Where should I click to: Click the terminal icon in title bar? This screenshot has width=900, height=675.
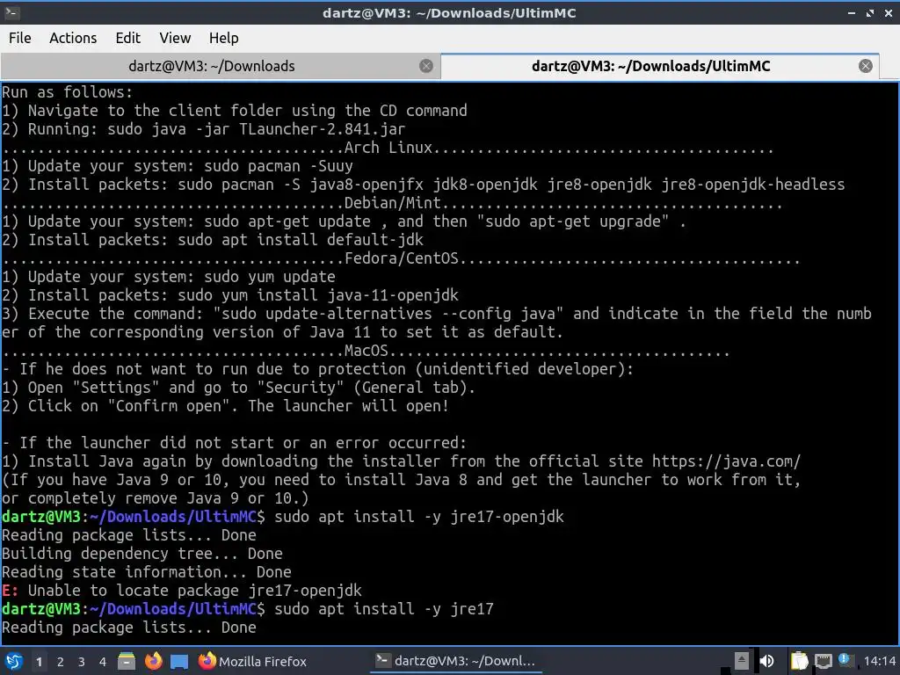pos(11,12)
